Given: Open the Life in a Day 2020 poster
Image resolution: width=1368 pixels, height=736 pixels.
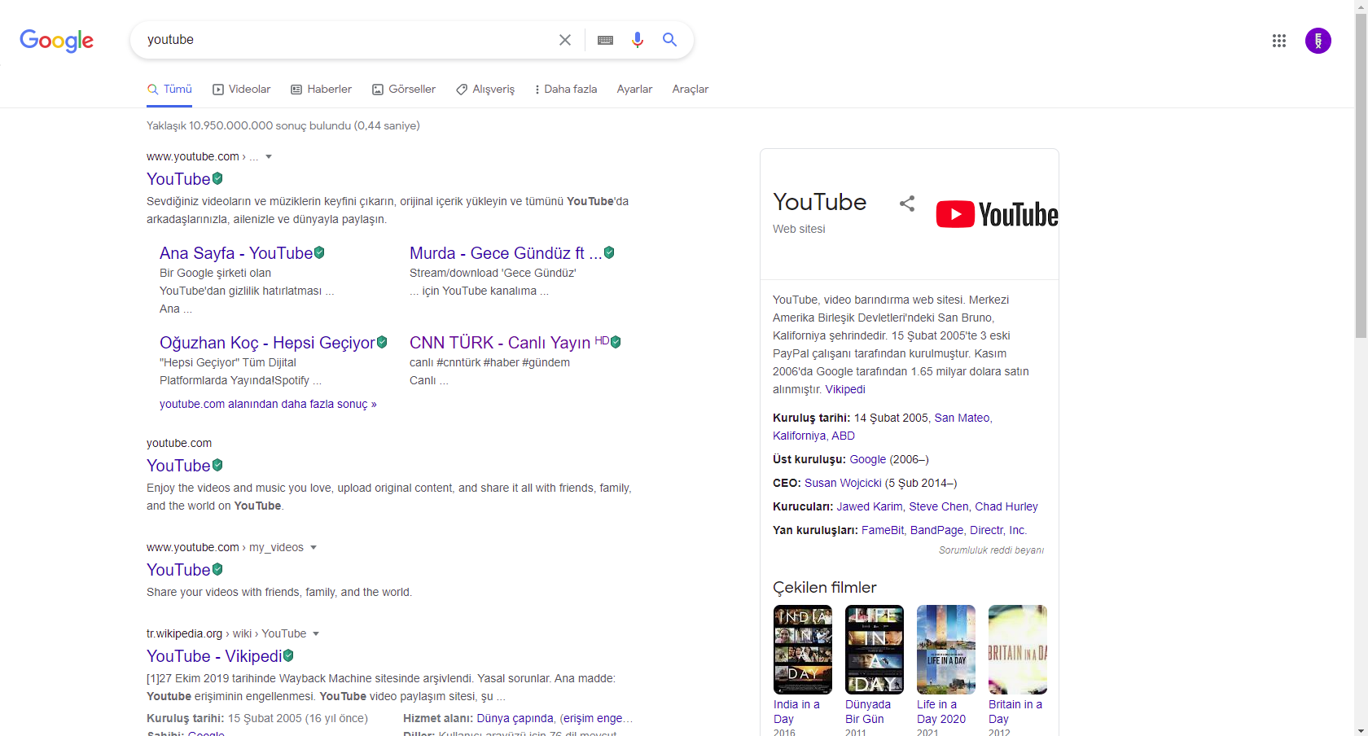Looking at the screenshot, I should click(946, 650).
